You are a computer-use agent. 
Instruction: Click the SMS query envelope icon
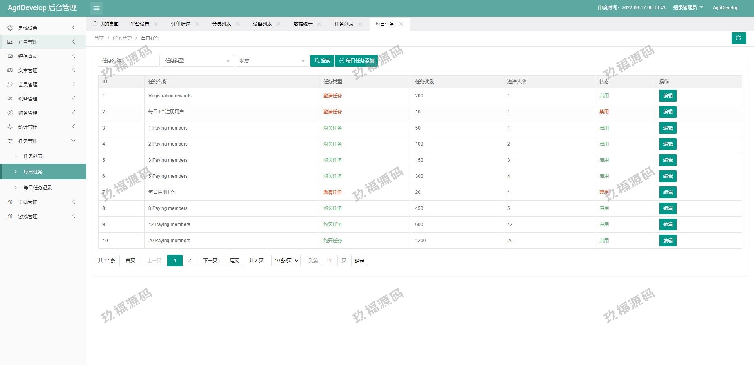[10, 56]
